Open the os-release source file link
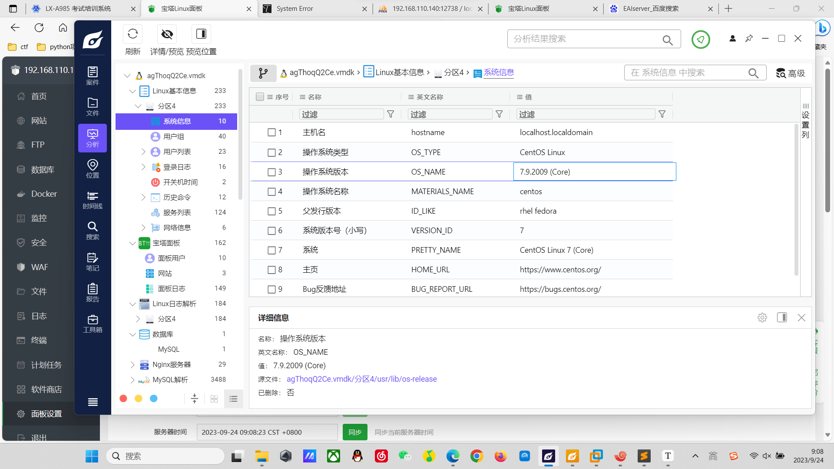 [x=361, y=379]
